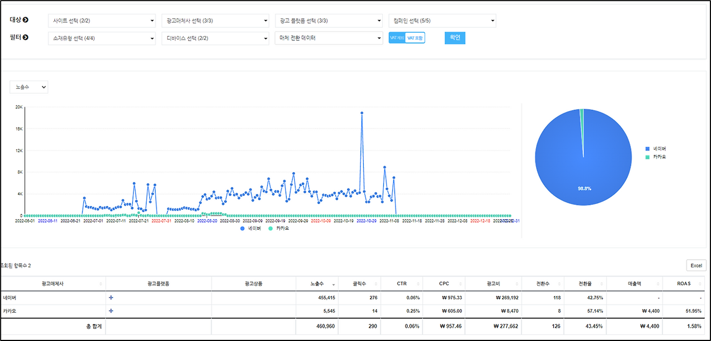
Task: Click the sort icon on CTR column
Action: click(418, 283)
